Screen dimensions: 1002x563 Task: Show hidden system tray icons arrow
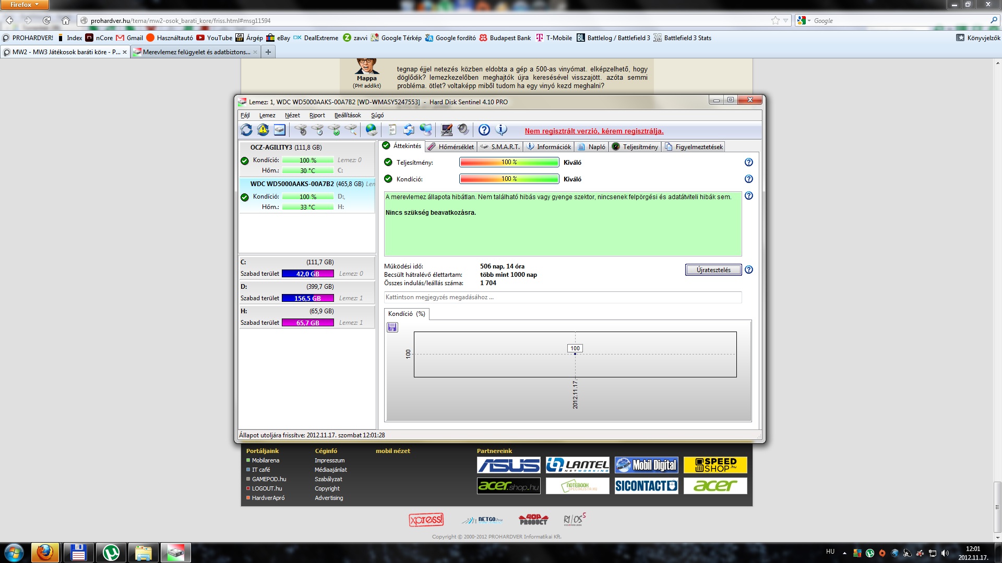click(x=844, y=553)
